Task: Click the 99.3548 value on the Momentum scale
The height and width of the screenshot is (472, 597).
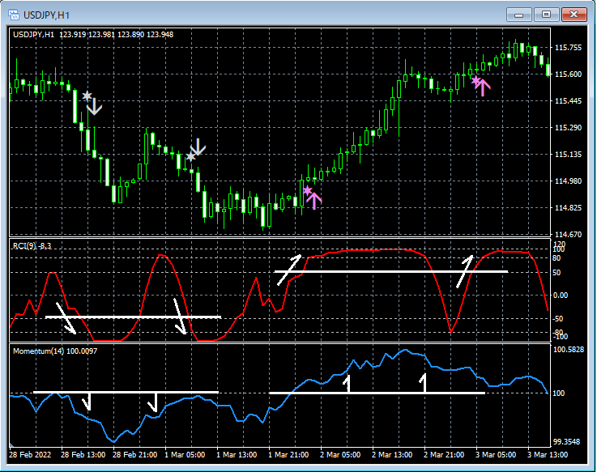Action: tap(566, 441)
